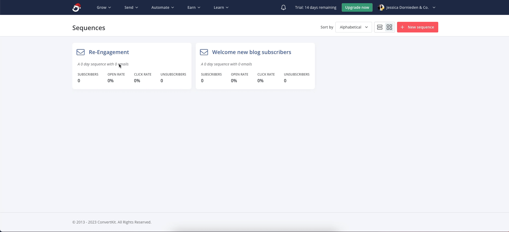
Task: Expand the Grow menu
Action: pos(104,7)
